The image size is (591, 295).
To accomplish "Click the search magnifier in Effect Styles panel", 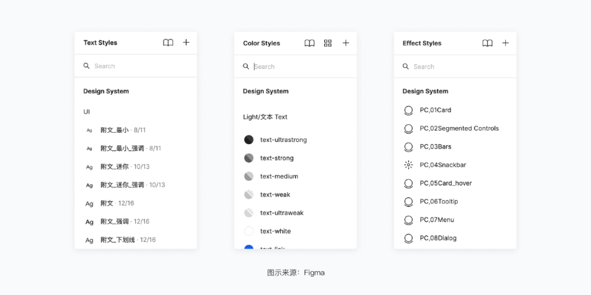I will coord(405,67).
